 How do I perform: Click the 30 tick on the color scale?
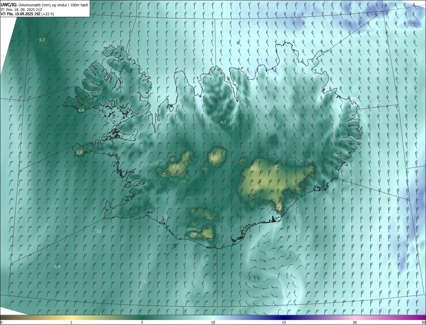[355, 323]
